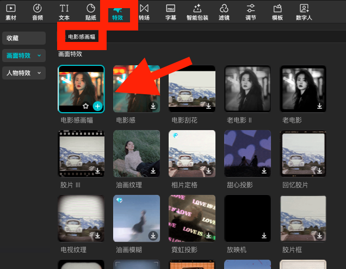Download the 电影刮花 effect
Viewport: 346px width, 269px height.
coord(208,106)
